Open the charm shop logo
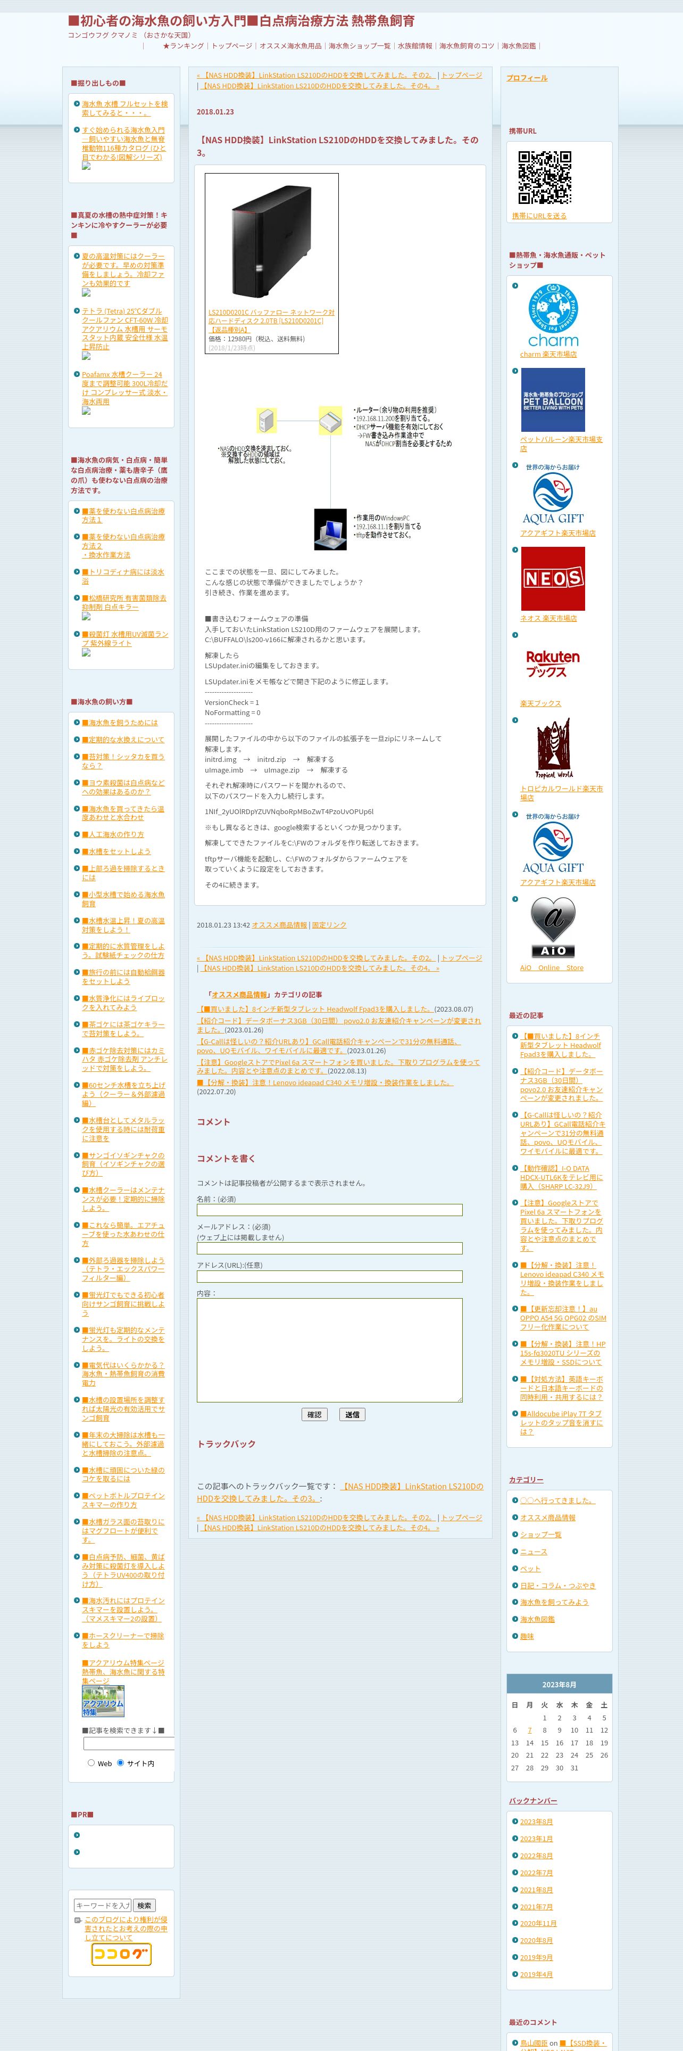 pyautogui.click(x=553, y=315)
